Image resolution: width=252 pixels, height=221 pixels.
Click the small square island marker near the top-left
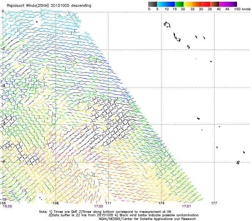click(x=37, y=22)
